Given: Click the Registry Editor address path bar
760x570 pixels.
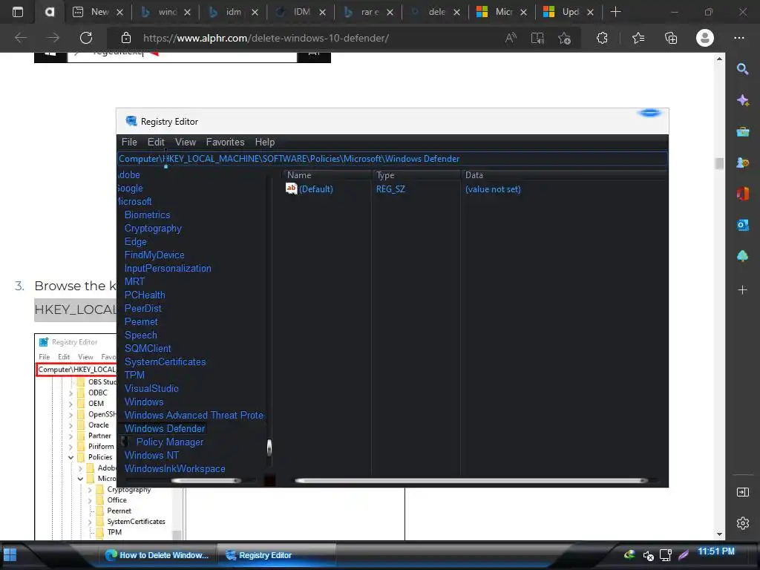Looking at the screenshot, I should point(393,159).
